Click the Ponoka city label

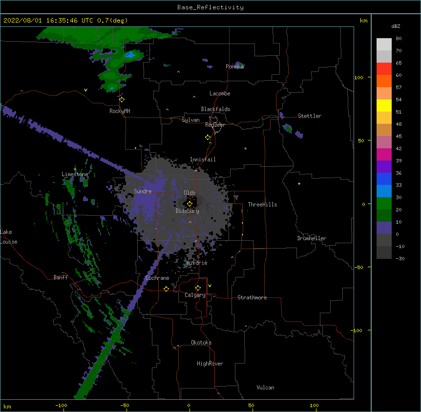pyautogui.click(x=234, y=67)
